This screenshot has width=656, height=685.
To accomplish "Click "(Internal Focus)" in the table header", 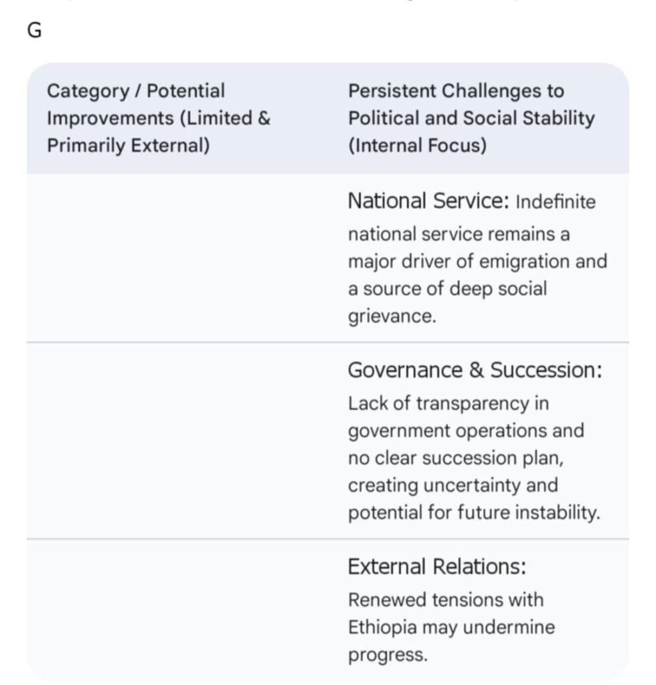I will [417, 145].
